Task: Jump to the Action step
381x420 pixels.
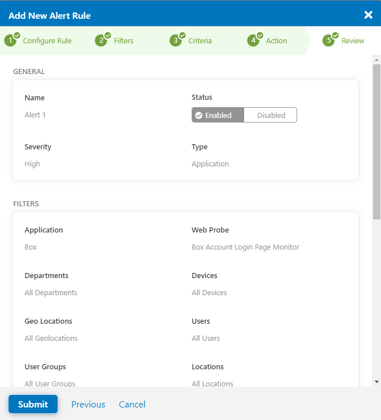Action: coord(277,41)
